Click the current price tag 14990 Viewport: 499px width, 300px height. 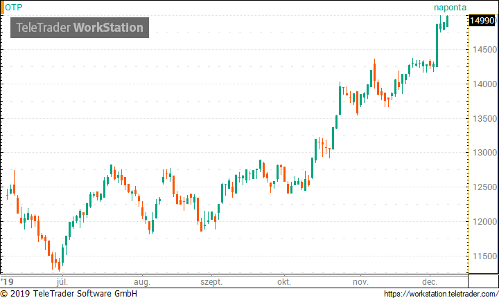tap(482, 21)
